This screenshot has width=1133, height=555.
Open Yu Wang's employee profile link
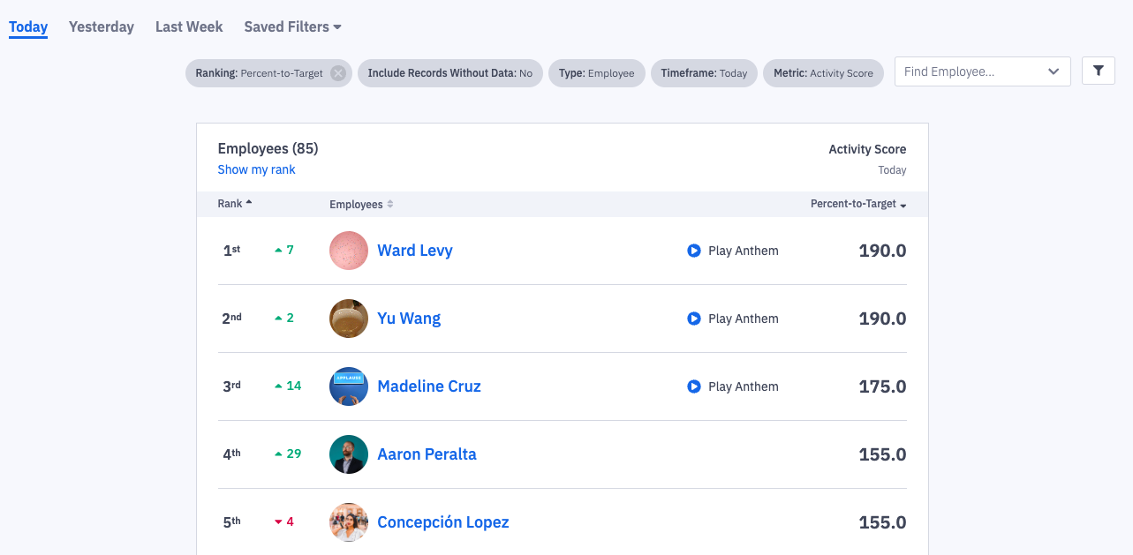pos(409,319)
